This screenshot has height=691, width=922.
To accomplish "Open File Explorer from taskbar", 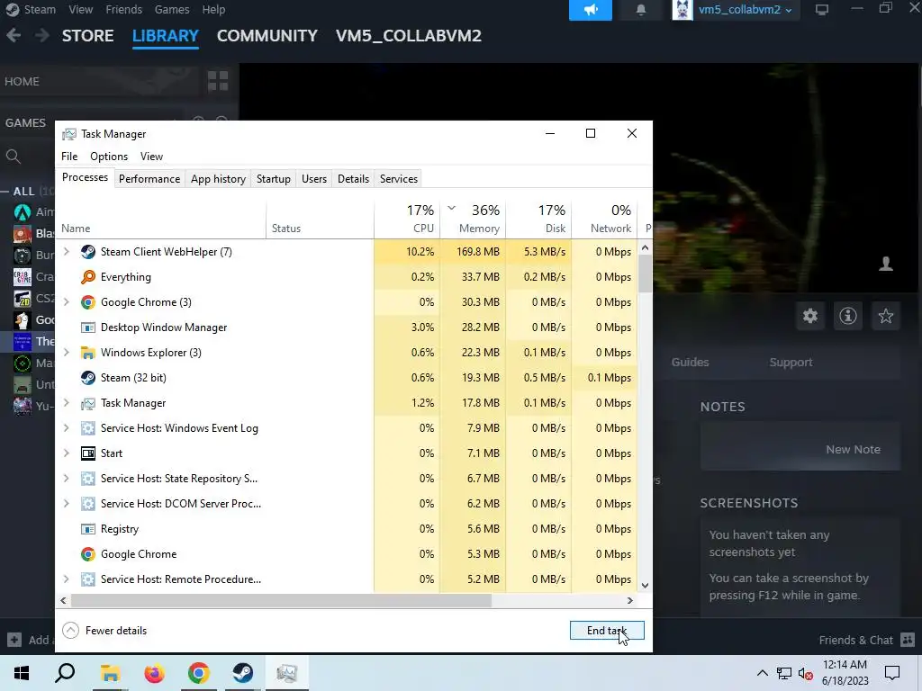I will point(110,673).
